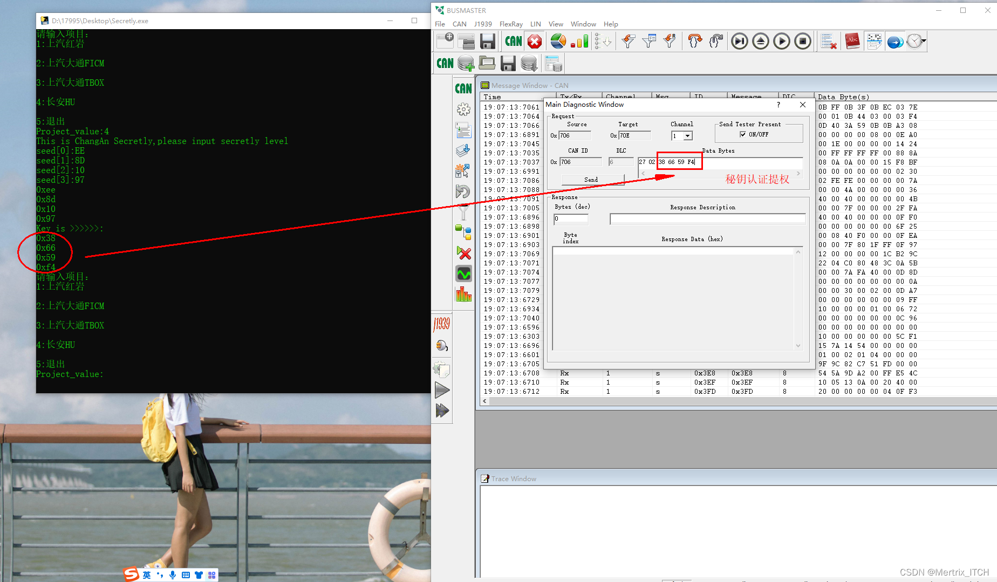Click the Sogou input method S icon
This screenshot has height=582, width=997.
131,574
